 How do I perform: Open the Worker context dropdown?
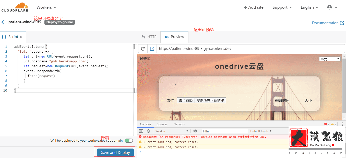(172, 131)
